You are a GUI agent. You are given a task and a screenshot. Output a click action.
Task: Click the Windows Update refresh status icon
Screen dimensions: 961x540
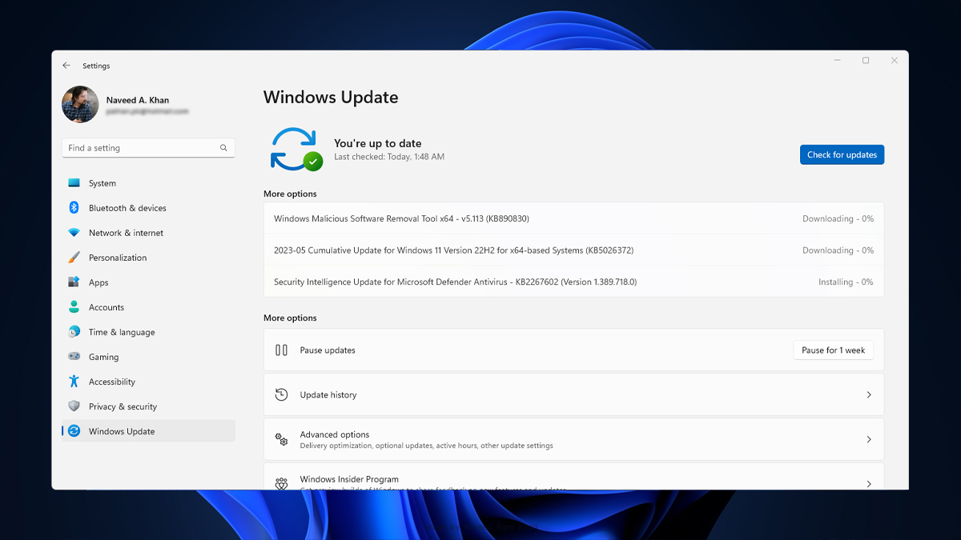[296, 150]
